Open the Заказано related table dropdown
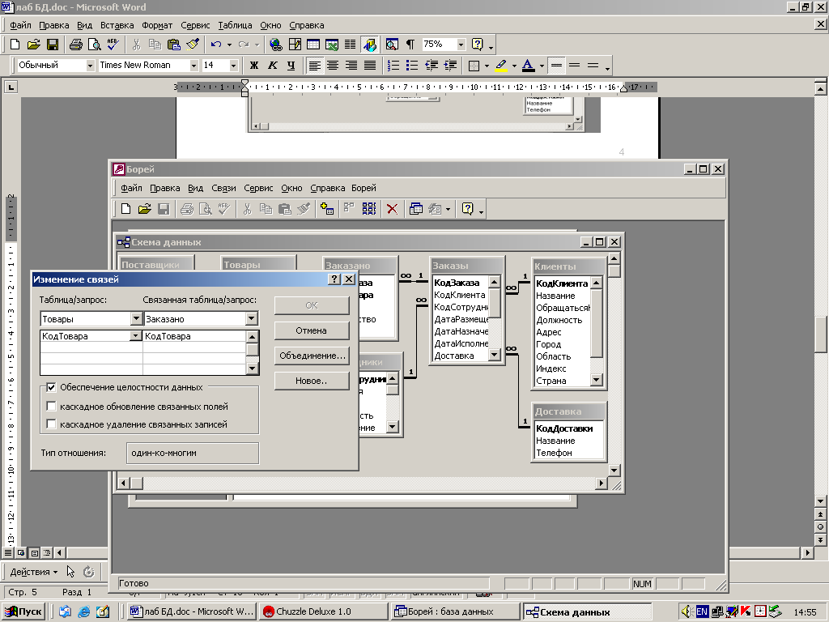The image size is (829, 622). (252, 318)
